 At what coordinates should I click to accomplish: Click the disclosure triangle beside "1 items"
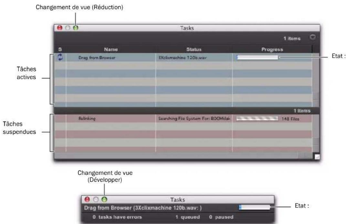pyautogui.click(x=312, y=37)
